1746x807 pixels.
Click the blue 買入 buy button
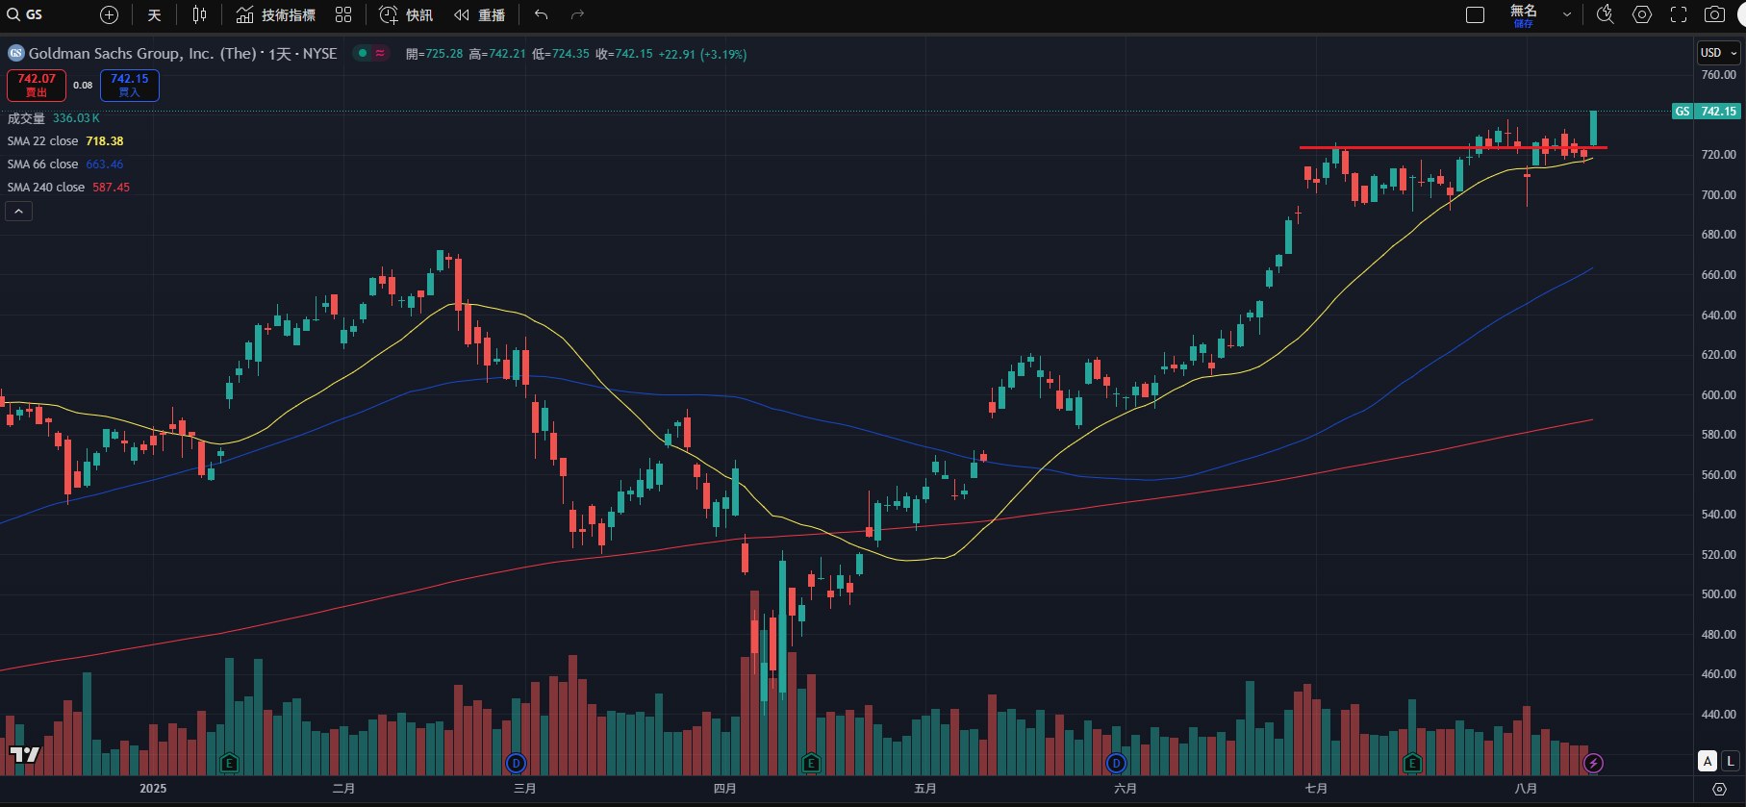coord(130,86)
